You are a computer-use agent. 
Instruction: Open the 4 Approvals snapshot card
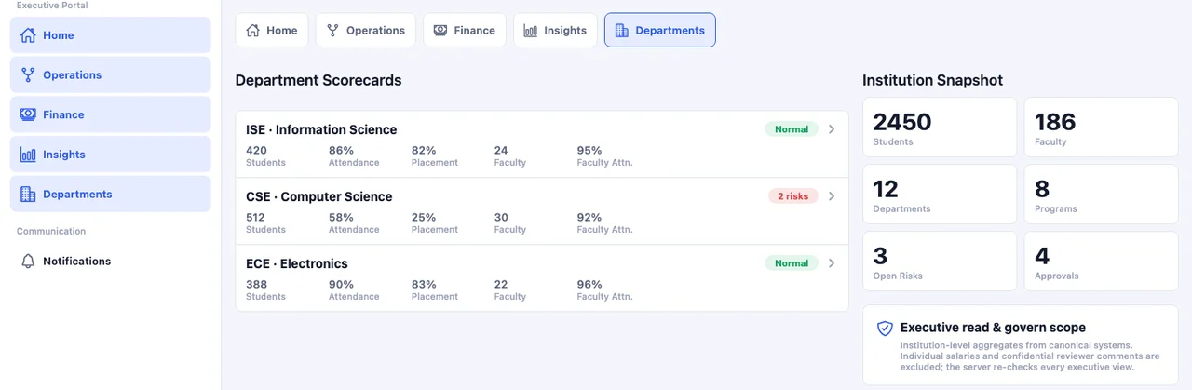pyautogui.click(x=1102, y=262)
